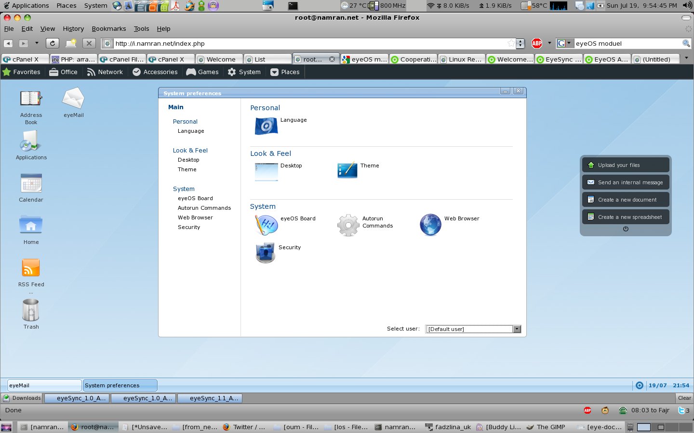Expand the list all tabs arrow
This screenshot has height=433, width=694.
pyautogui.click(x=686, y=58)
